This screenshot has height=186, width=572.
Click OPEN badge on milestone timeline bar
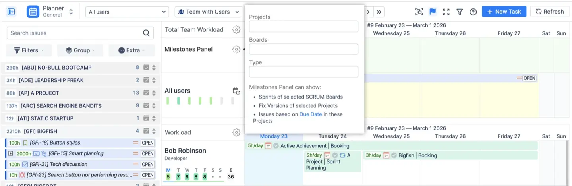pos(529,78)
